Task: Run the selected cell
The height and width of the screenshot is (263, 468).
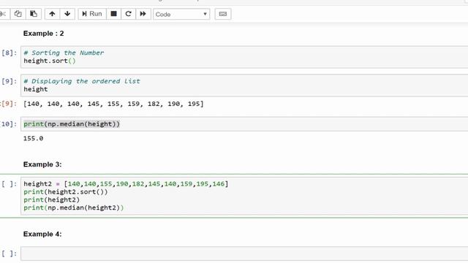Action: [x=92, y=14]
